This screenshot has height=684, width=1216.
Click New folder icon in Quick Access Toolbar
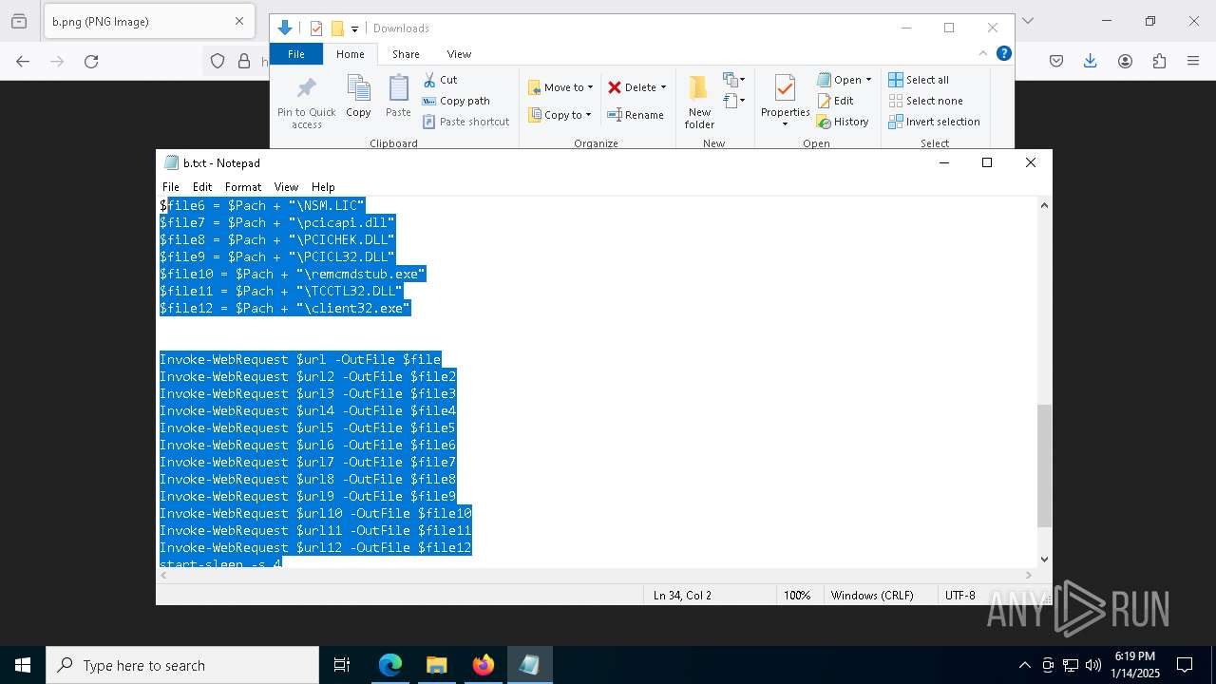click(337, 28)
